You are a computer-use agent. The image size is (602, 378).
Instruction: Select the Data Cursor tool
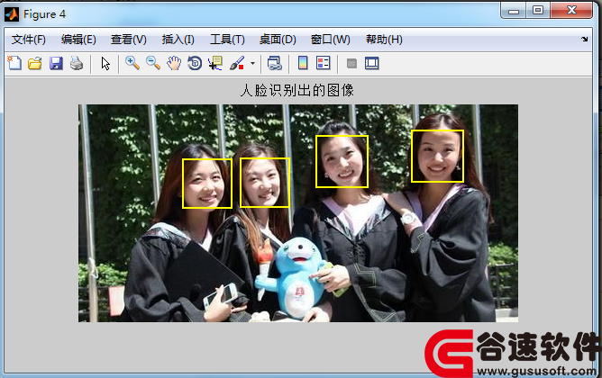click(x=215, y=63)
